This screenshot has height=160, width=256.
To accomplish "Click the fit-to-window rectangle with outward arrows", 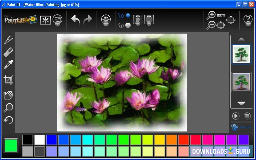I will coord(221,25).
